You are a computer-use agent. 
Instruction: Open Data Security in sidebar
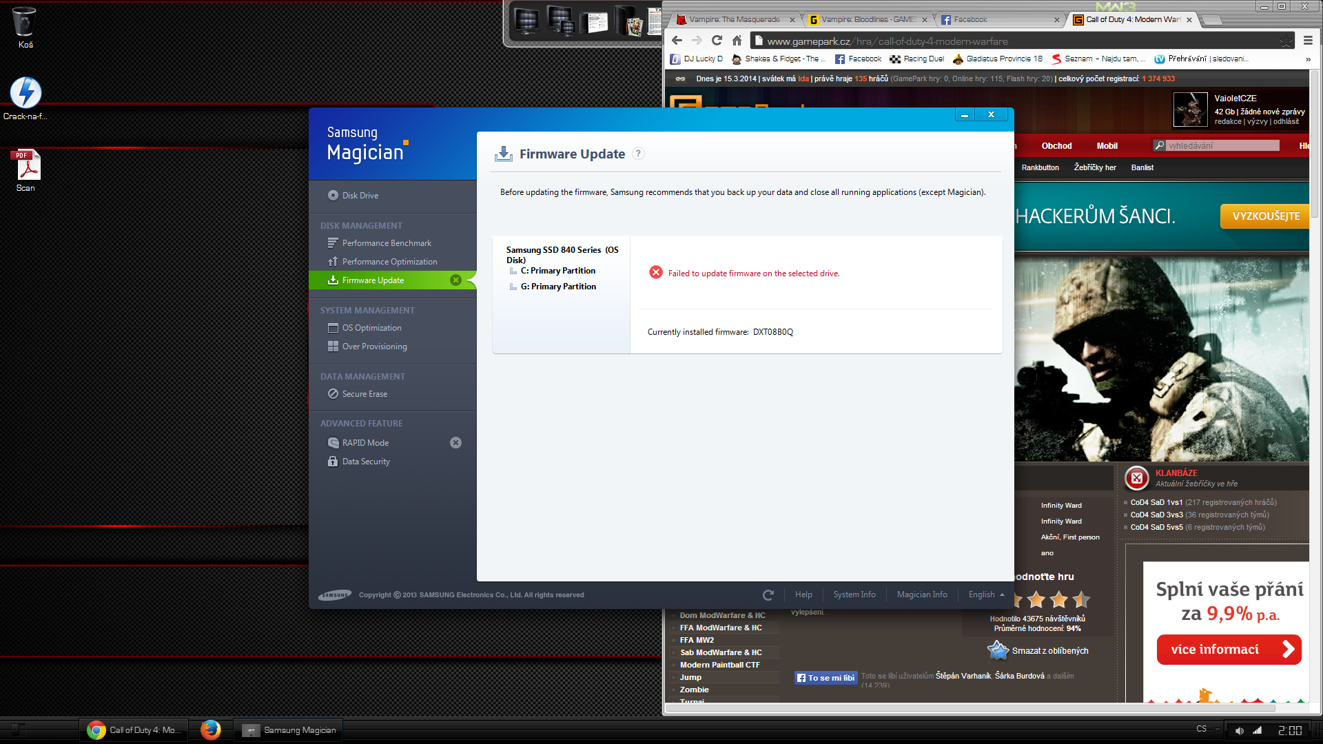pos(366,462)
